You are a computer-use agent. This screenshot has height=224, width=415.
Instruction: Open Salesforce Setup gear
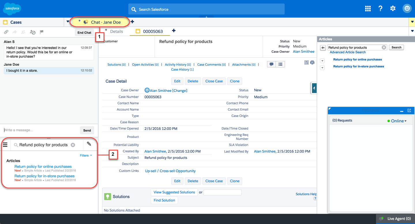point(393,8)
